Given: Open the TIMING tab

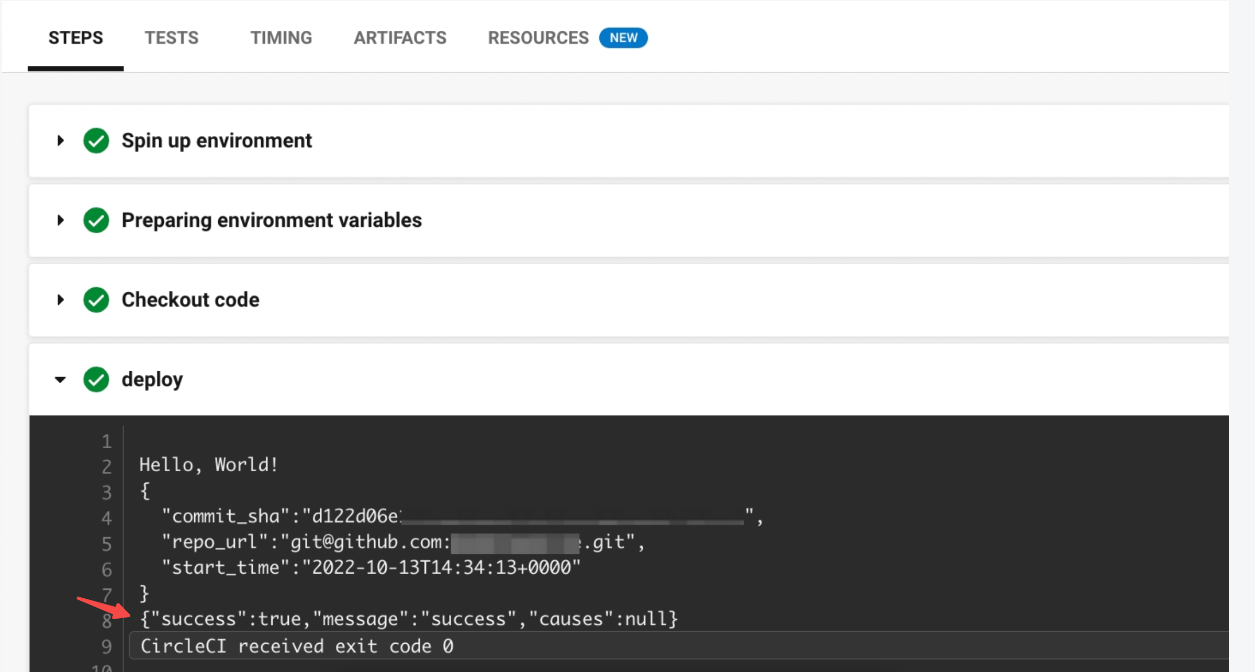Looking at the screenshot, I should coord(281,38).
